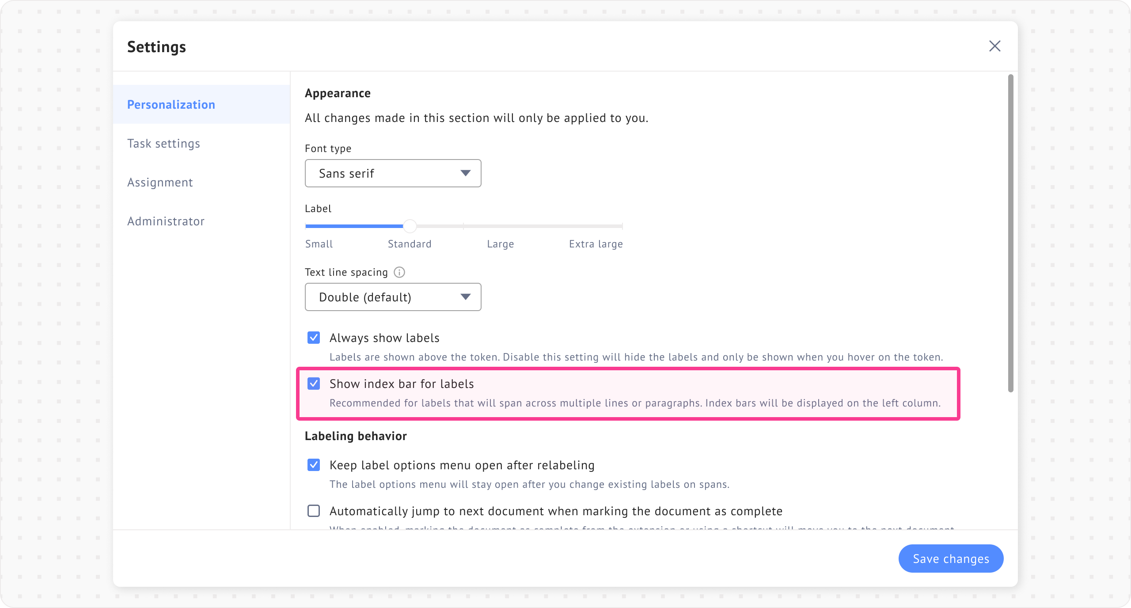This screenshot has height=608, width=1131.
Task: Click the Label size slider handle
Action: (x=410, y=226)
